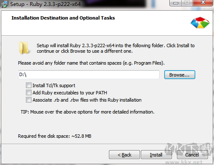Check Add Ruby executables to your PATH
The image size is (214, 165).
point(29,93)
